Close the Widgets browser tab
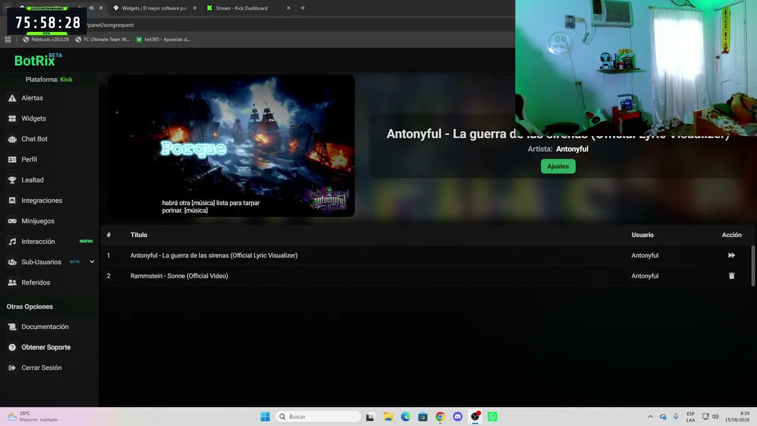 click(195, 8)
